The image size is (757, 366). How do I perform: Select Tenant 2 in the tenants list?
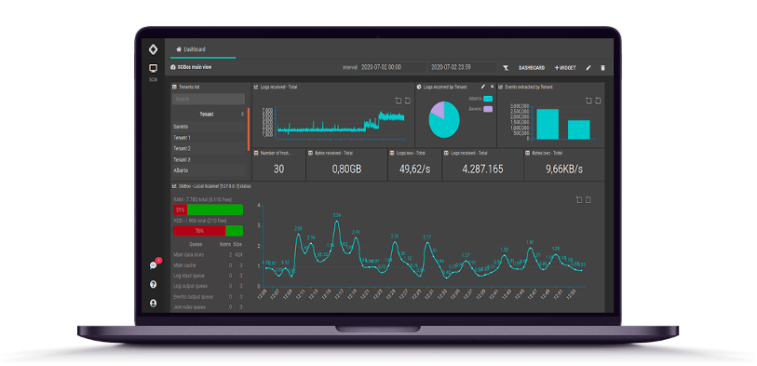(x=209, y=149)
